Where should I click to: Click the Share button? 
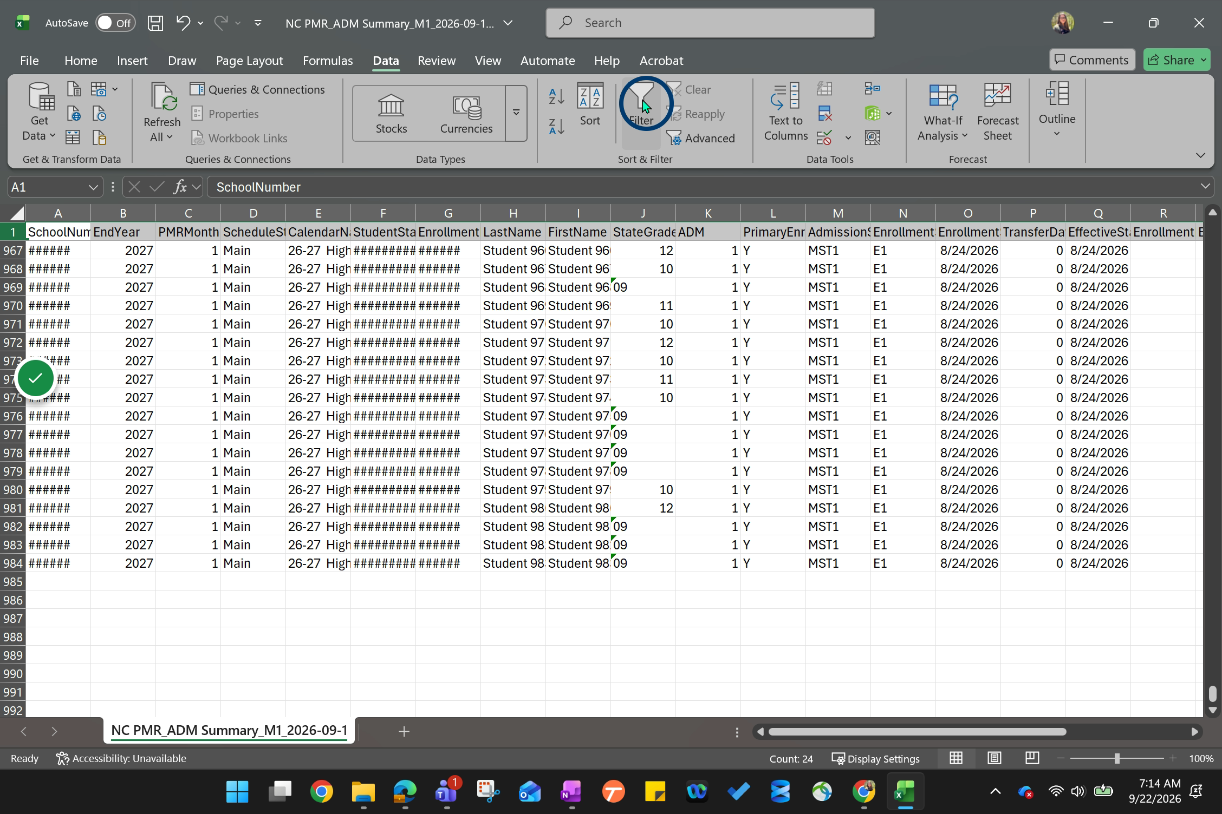1171,60
